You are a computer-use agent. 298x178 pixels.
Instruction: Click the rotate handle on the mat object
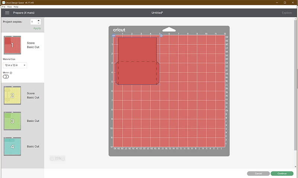161,35
